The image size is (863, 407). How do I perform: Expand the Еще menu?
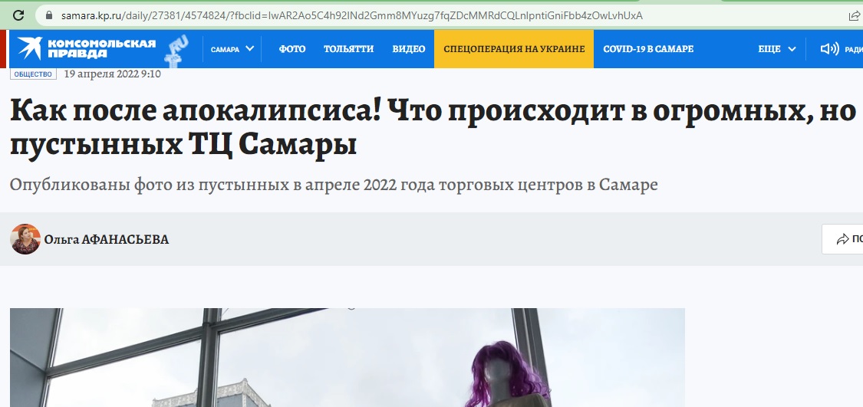tap(776, 49)
